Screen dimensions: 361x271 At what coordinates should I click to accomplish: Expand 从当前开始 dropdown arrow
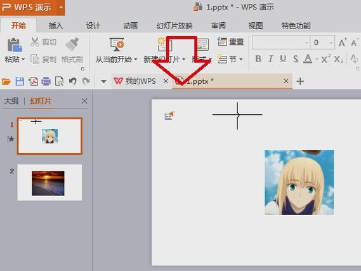click(136, 60)
